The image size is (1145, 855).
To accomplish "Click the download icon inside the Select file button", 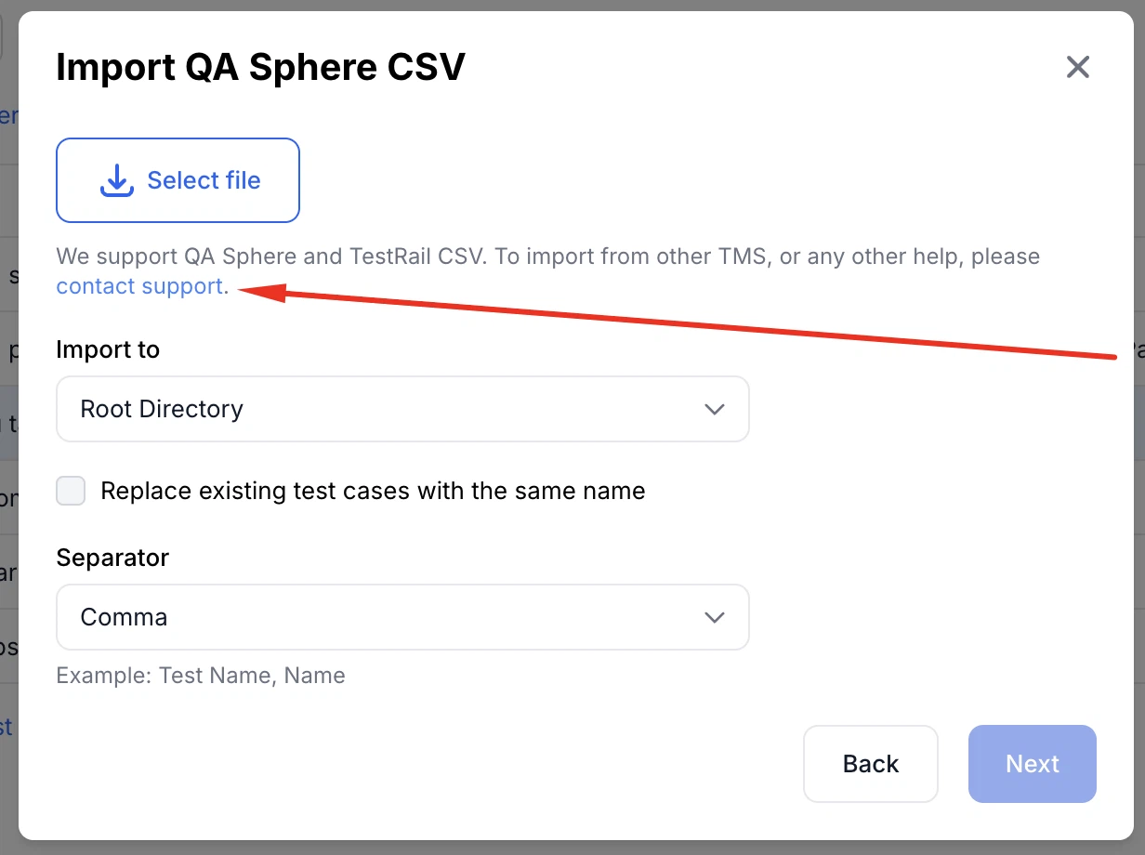I will point(116,179).
